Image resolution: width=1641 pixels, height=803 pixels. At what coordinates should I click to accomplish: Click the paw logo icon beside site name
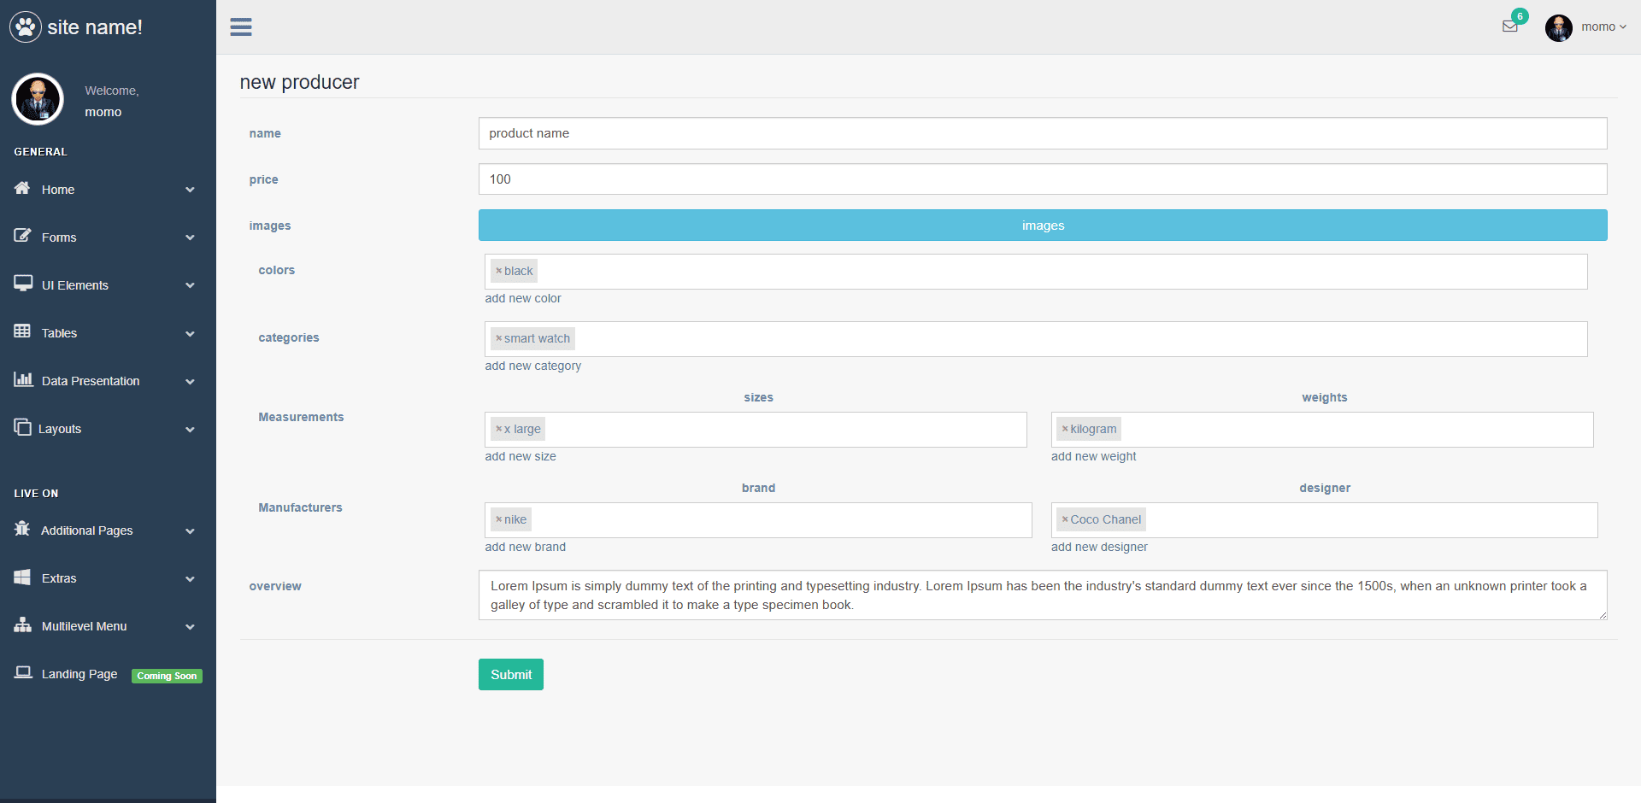(26, 27)
